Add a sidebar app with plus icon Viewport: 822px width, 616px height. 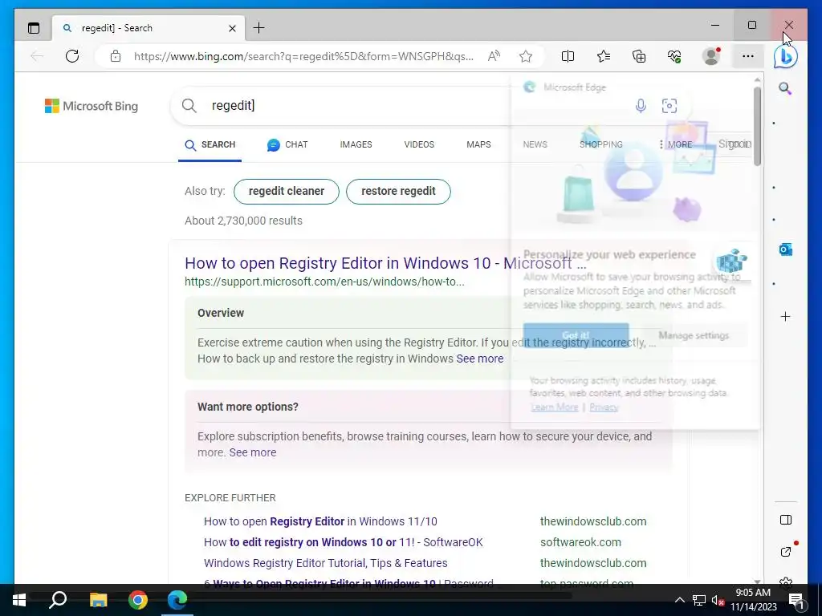[x=785, y=316]
